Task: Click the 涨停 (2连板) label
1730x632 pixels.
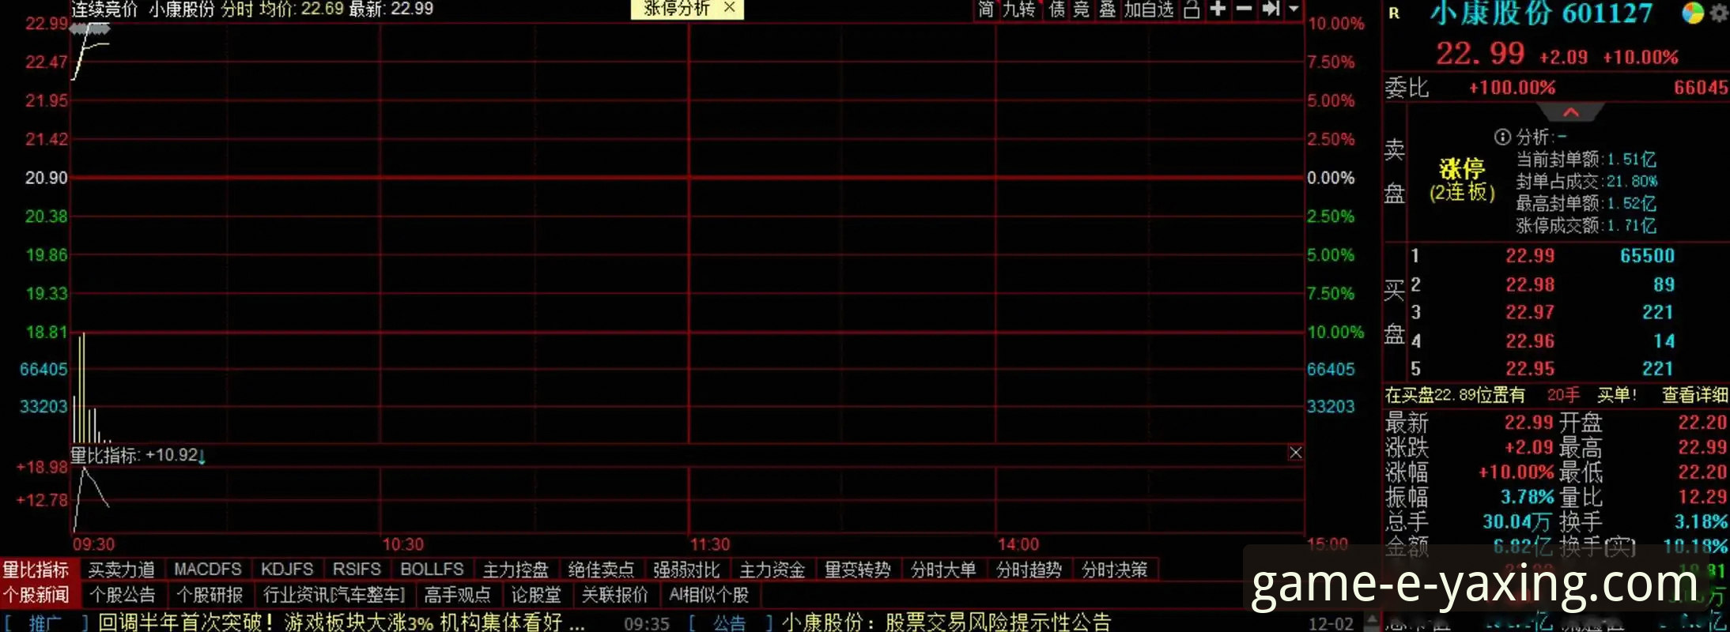Action: (x=1462, y=180)
